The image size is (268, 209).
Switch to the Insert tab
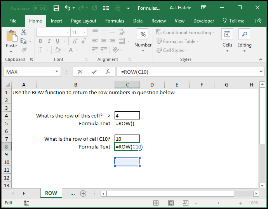pyautogui.click(x=56, y=21)
